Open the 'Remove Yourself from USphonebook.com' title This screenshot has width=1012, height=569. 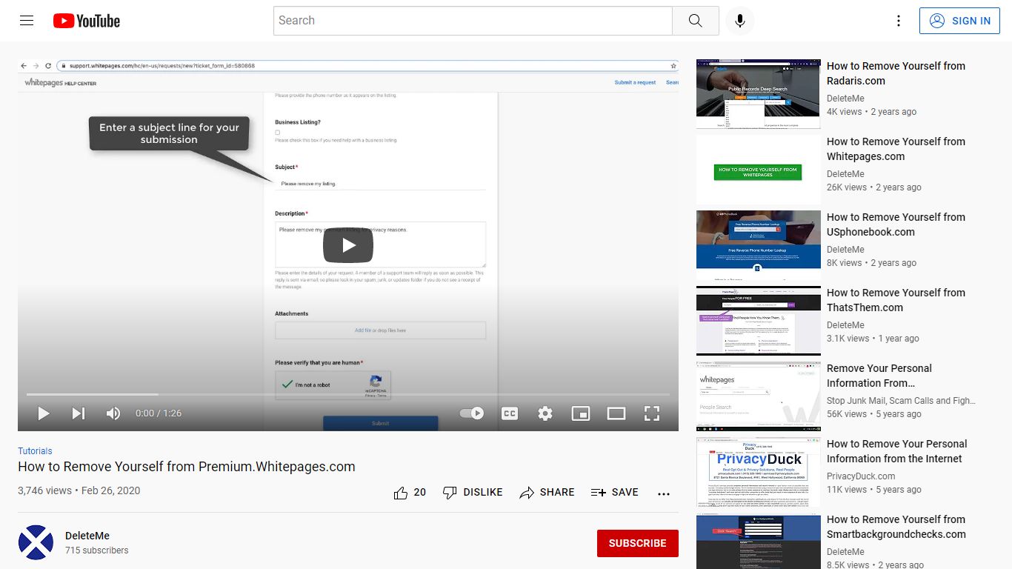click(896, 224)
